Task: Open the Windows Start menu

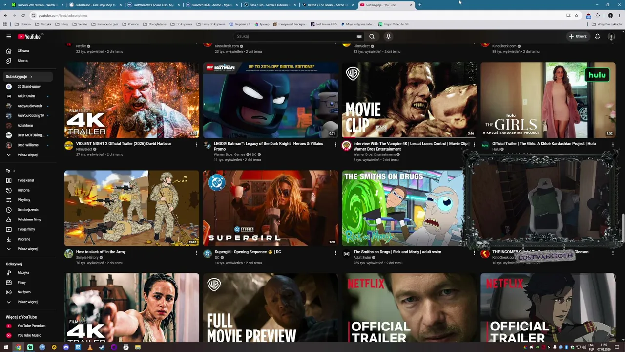Action: pos(6,347)
